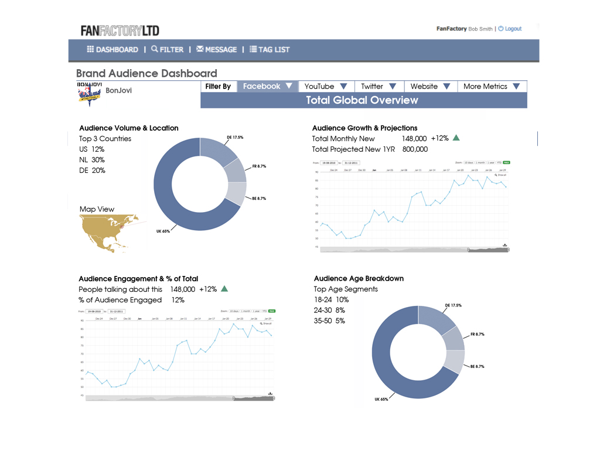Set 1 year zoom on Audience Engagement chart
The width and height of the screenshot is (600, 450).
(x=257, y=311)
